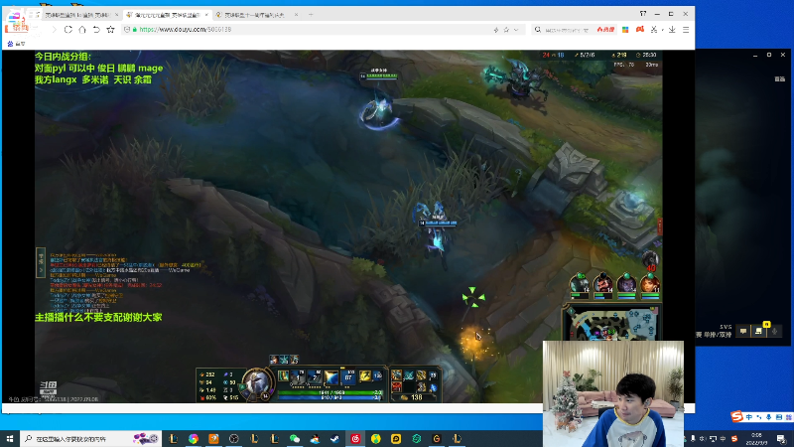Open the NetEase Music red icon in taskbar
794x447 pixels.
click(x=355, y=438)
